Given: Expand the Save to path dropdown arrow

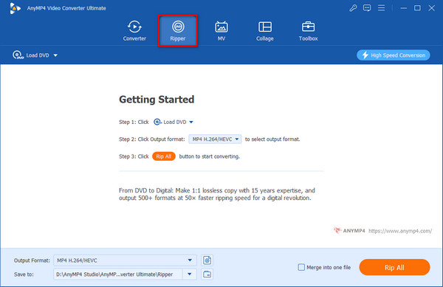Looking at the screenshot, I should coord(190,274).
